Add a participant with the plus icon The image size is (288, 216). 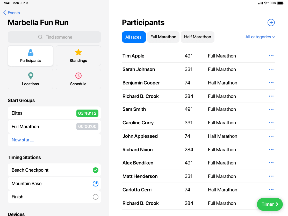(x=271, y=23)
